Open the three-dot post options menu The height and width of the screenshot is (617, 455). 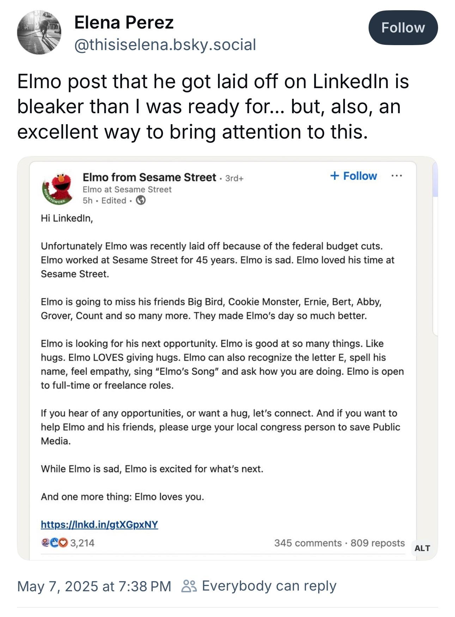coord(396,176)
